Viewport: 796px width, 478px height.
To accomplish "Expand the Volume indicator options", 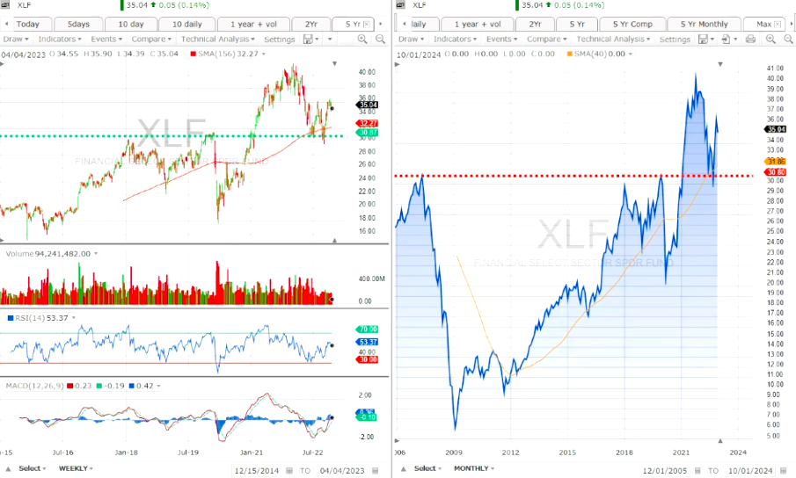I will (x=96, y=253).
